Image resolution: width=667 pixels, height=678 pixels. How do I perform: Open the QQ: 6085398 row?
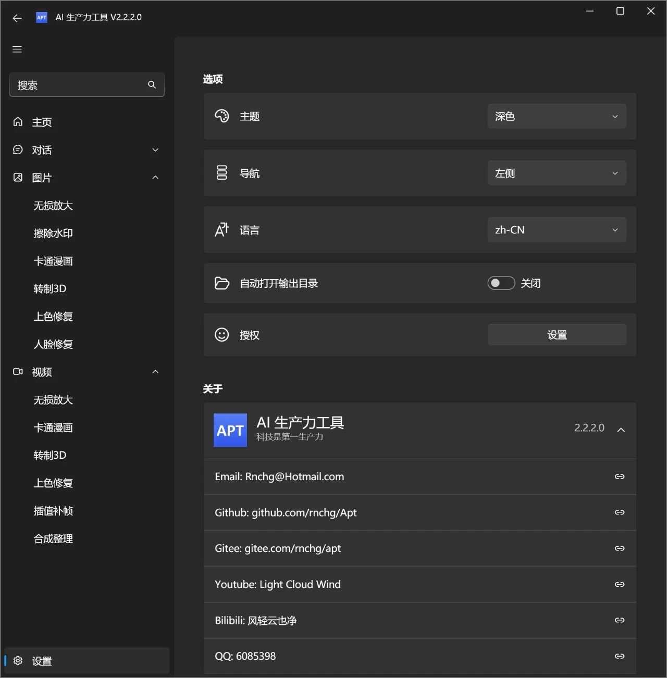coord(420,656)
